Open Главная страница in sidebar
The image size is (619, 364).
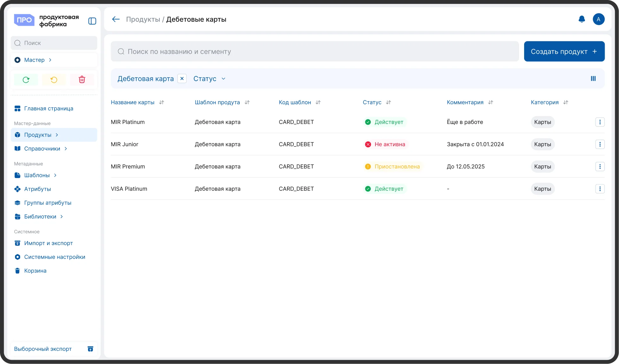(x=54, y=108)
